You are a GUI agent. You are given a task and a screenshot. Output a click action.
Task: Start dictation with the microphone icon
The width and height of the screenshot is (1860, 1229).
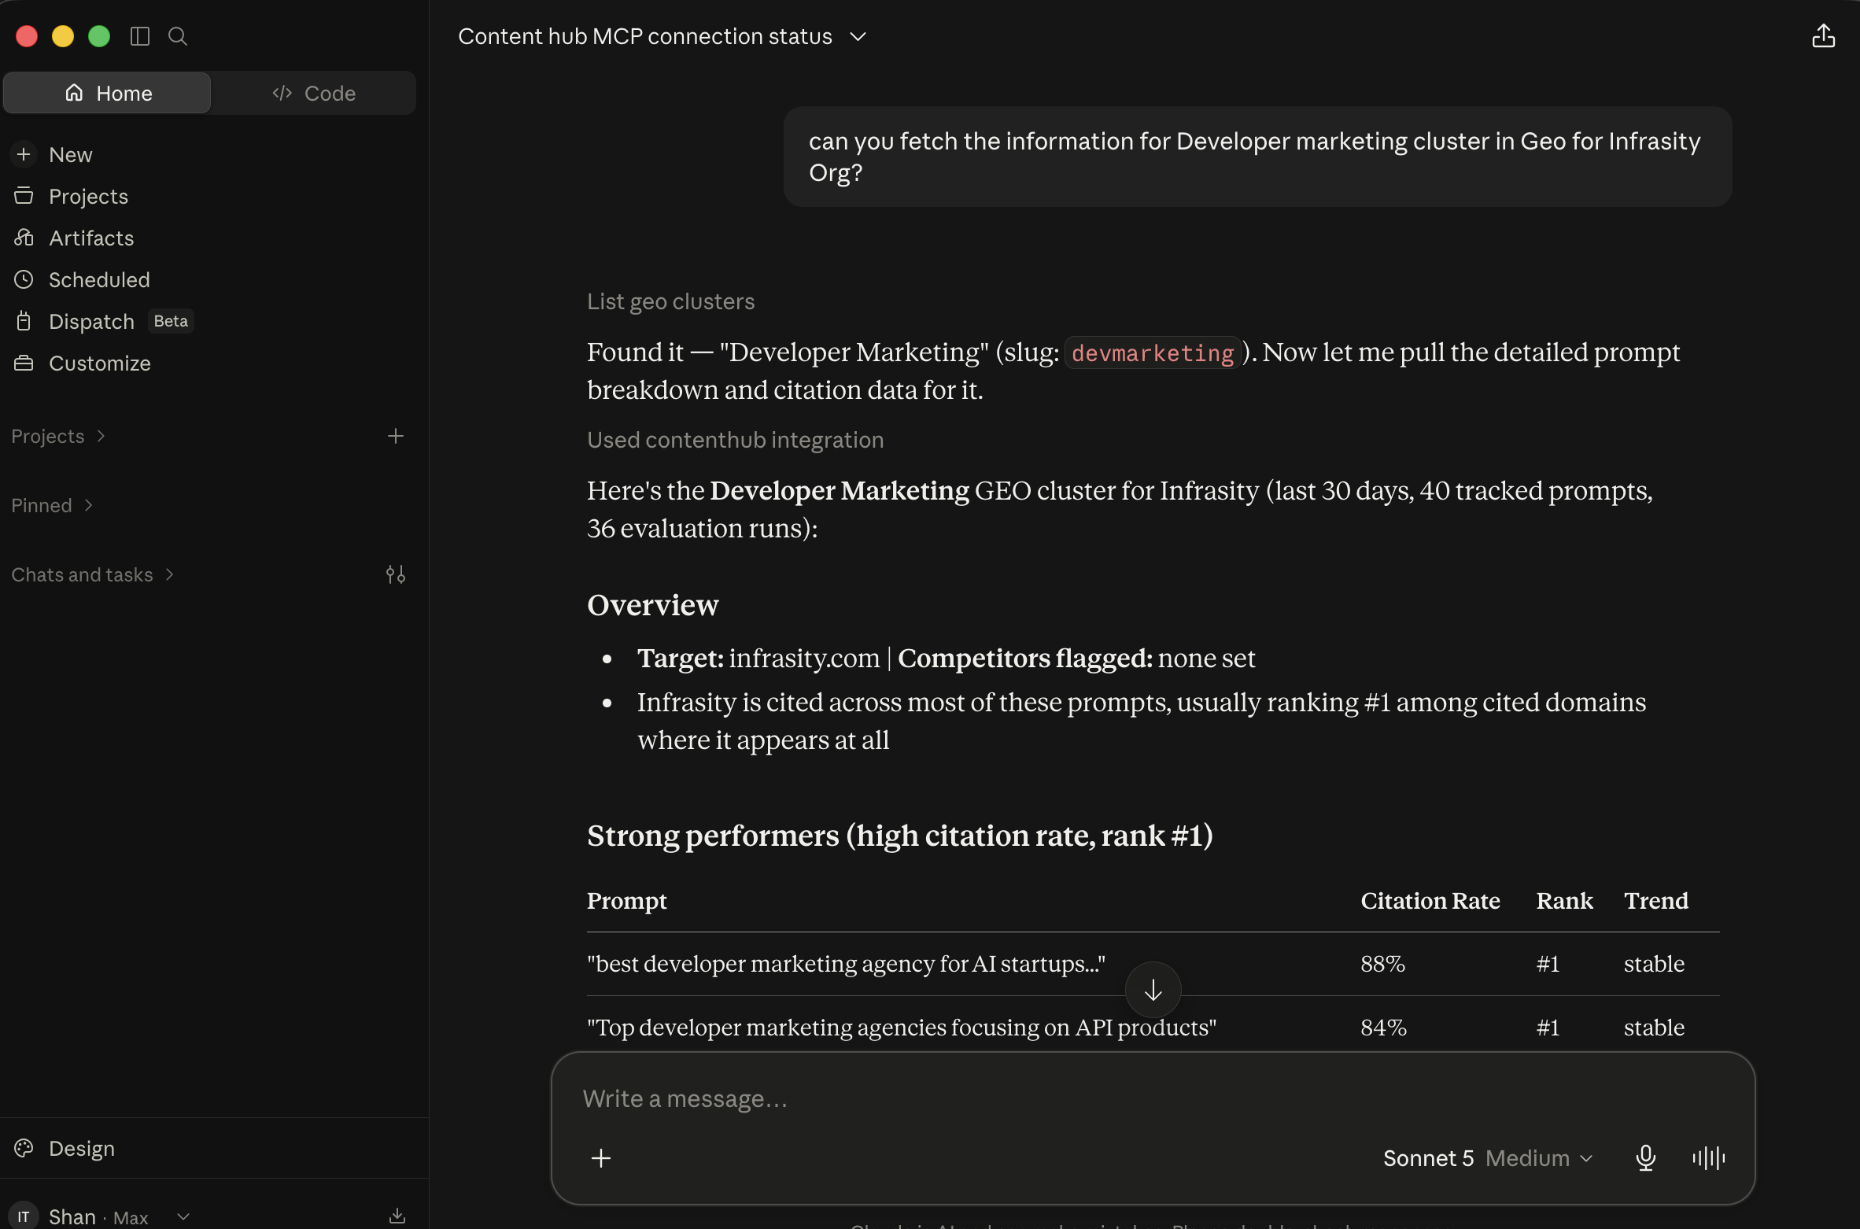1645,1158
